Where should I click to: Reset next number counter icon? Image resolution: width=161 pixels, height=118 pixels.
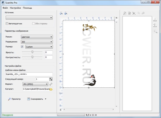(x=51, y=79)
